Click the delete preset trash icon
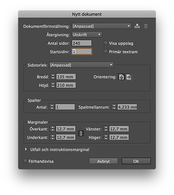174x195 pixels. pos(146,26)
